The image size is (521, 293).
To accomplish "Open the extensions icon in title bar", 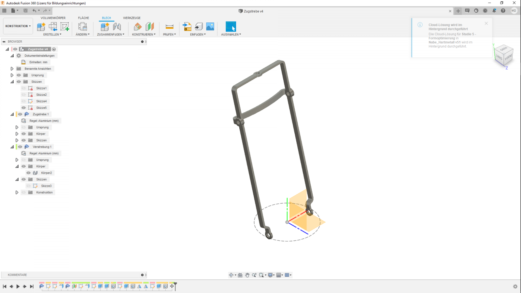I will click(x=476, y=11).
